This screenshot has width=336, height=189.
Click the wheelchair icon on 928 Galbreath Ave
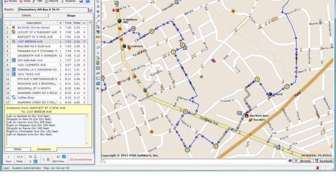pyautogui.click(x=13, y=60)
